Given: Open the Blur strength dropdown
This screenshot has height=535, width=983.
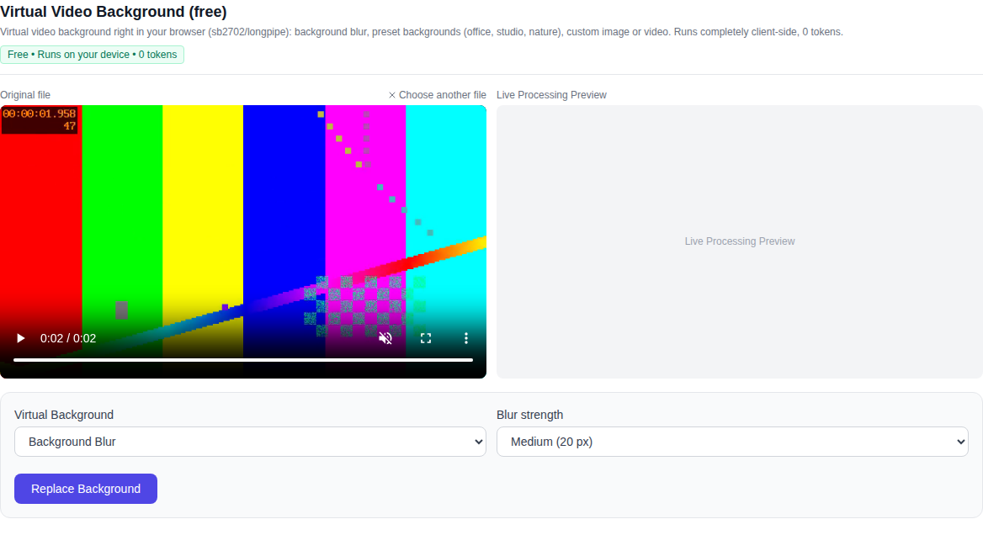Looking at the screenshot, I should [x=732, y=442].
